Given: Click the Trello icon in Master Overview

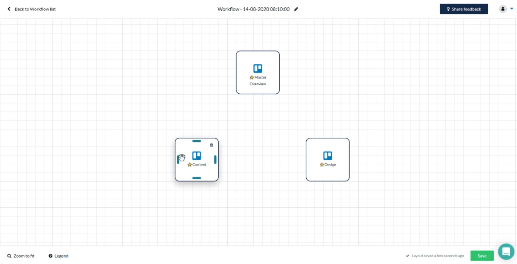Looking at the screenshot, I should (258, 68).
